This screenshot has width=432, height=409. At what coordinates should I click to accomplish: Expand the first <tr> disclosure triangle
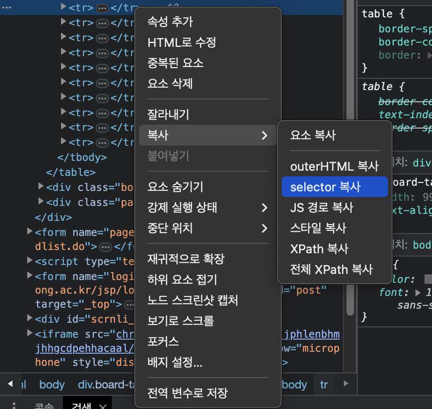(63, 7)
